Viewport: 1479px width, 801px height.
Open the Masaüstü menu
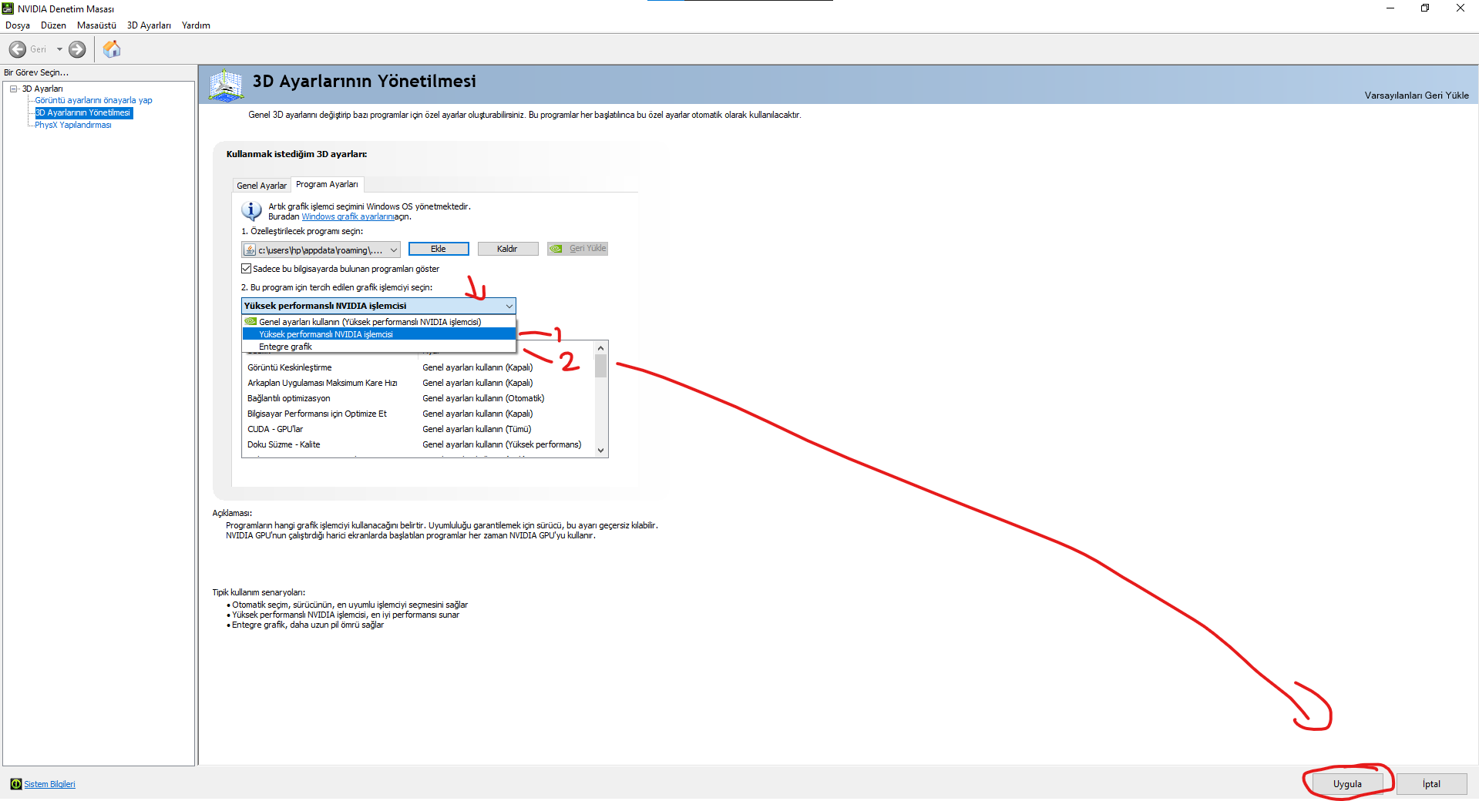(x=96, y=25)
